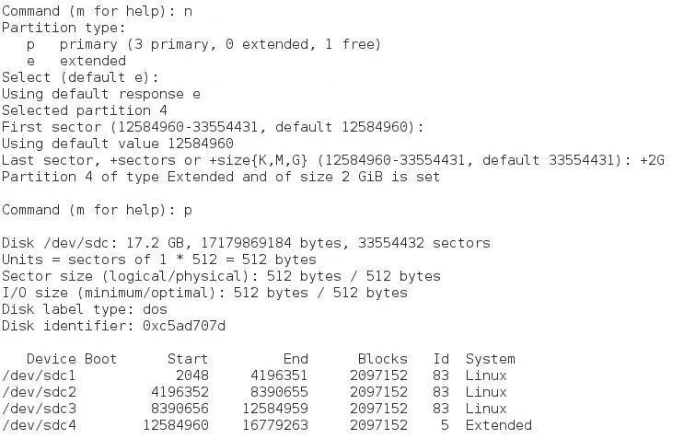
Task: Click the start sector value 12584960 of sdc4
Action: point(176,425)
